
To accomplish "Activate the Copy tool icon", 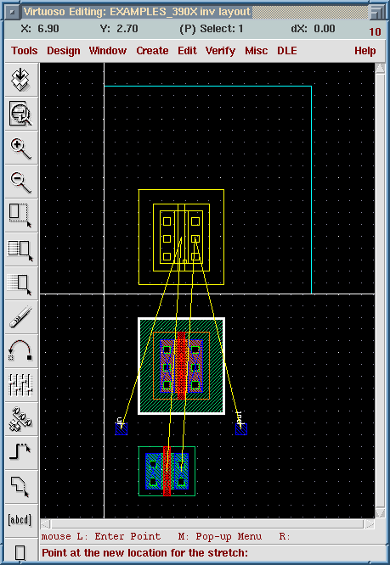I will coord(20,249).
